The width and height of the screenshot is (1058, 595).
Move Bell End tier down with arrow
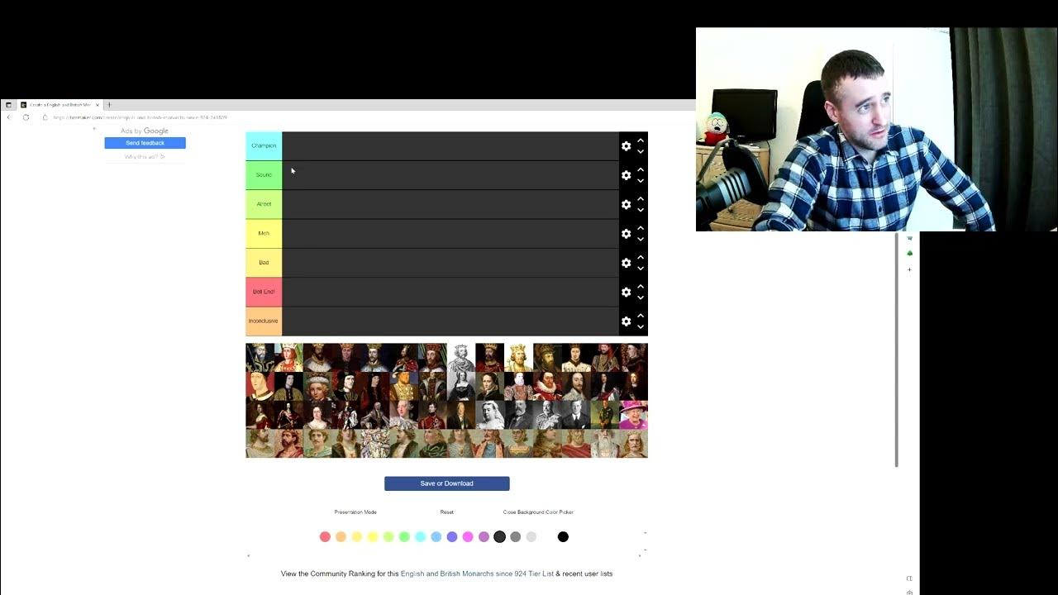pyautogui.click(x=641, y=297)
